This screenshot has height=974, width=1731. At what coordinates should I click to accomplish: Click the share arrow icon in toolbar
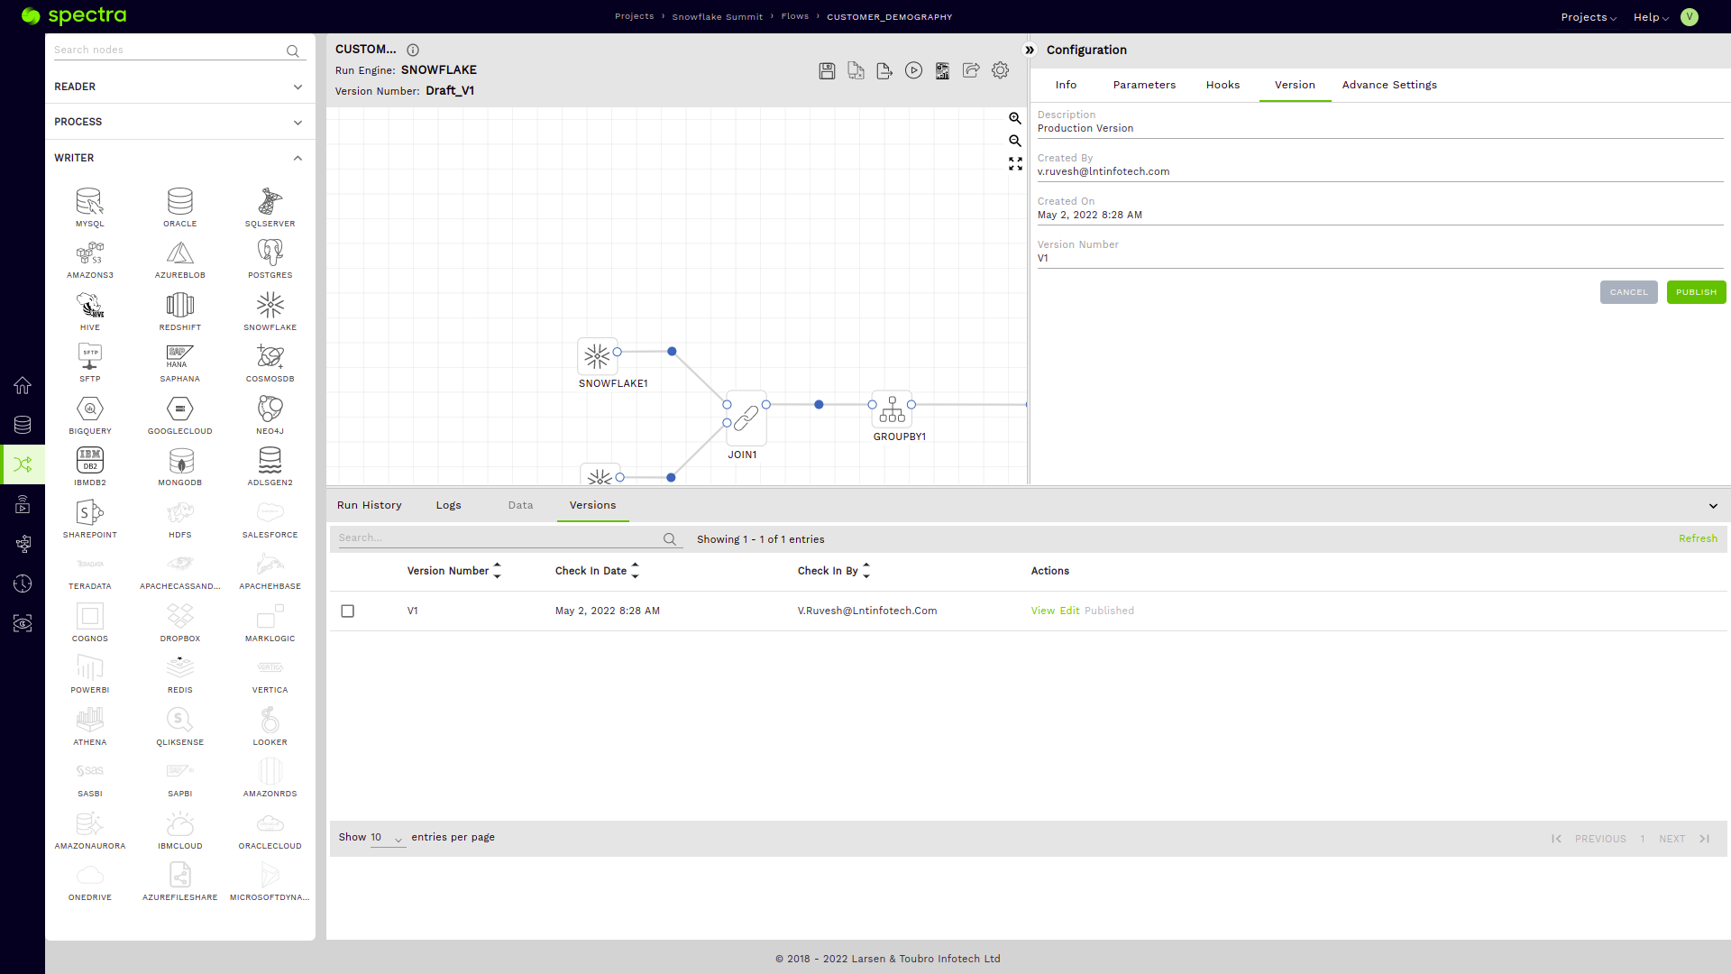tap(971, 70)
